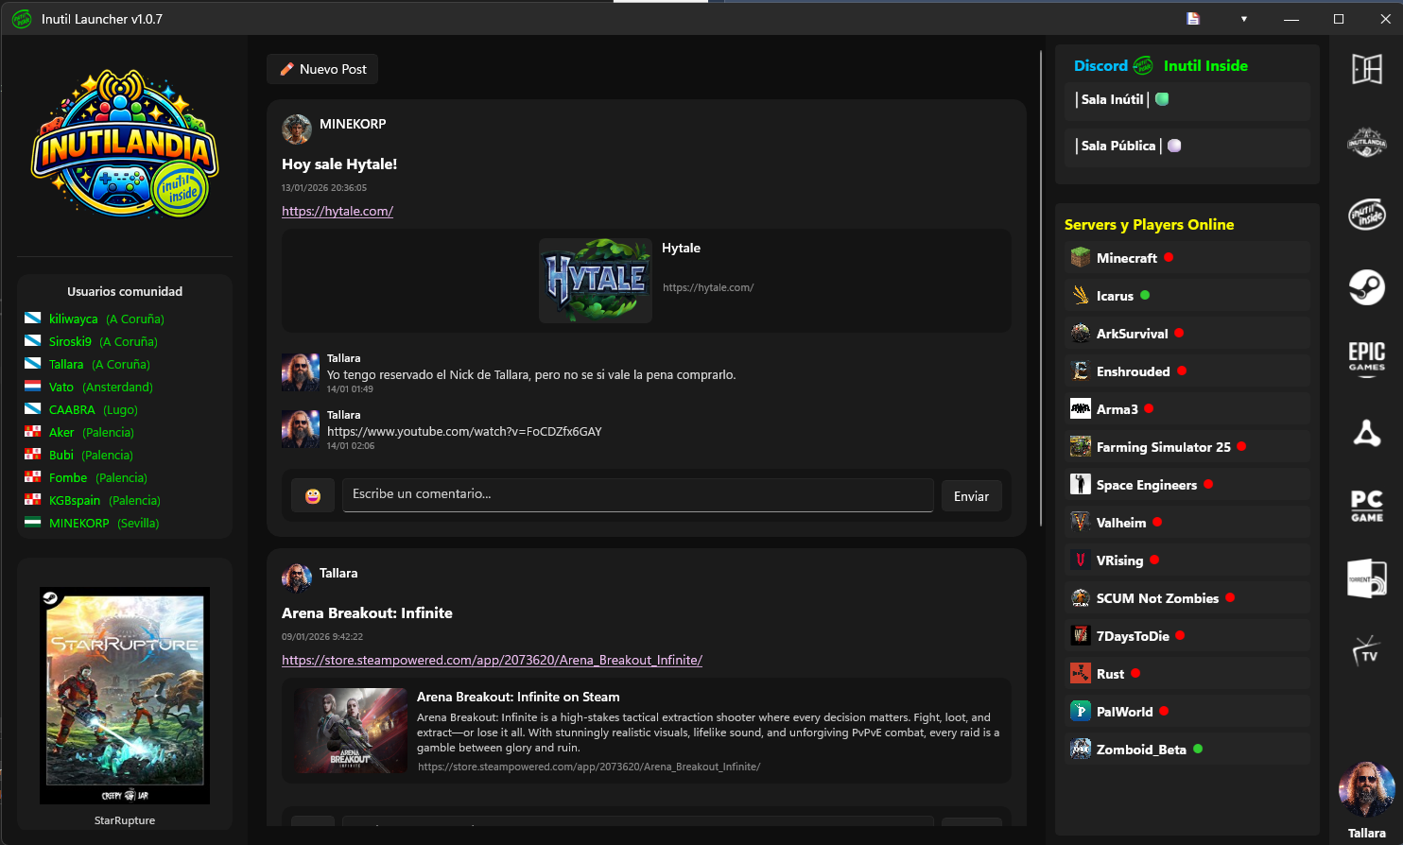The image size is (1403, 845).
Task: Click the Inutil Inside oval sidebar icon
Action: (x=1366, y=215)
